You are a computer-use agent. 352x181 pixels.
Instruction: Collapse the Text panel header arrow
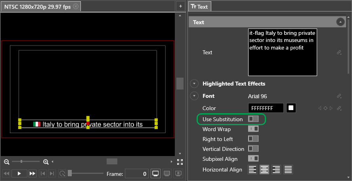(x=340, y=22)
